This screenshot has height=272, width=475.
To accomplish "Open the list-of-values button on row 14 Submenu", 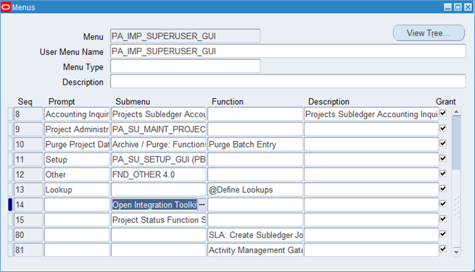I will (202, 205).
